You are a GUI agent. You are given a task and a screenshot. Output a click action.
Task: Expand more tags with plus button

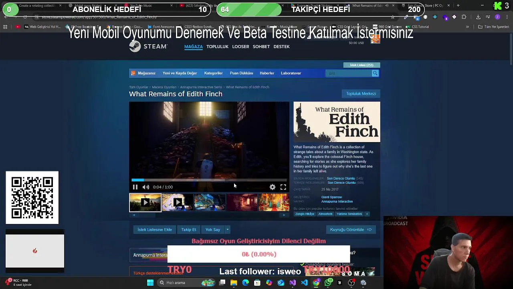[367, 214]
